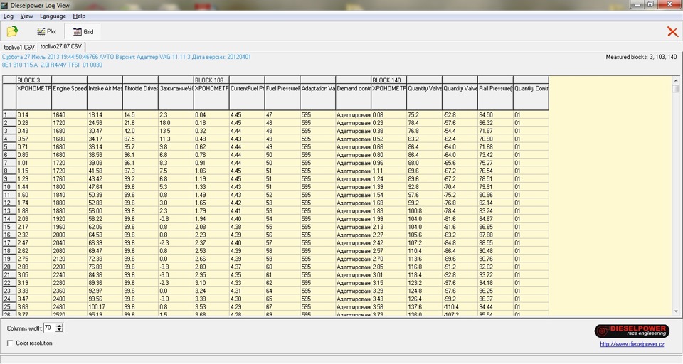Click the BLOCK 103 header cell
The width and height of the screenshot is (683, 364).
212,80
